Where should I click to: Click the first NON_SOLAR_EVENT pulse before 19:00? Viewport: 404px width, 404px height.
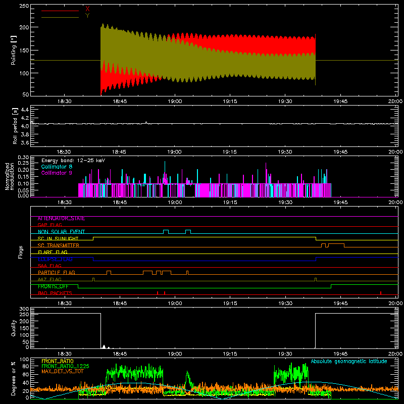click(166, 232)
